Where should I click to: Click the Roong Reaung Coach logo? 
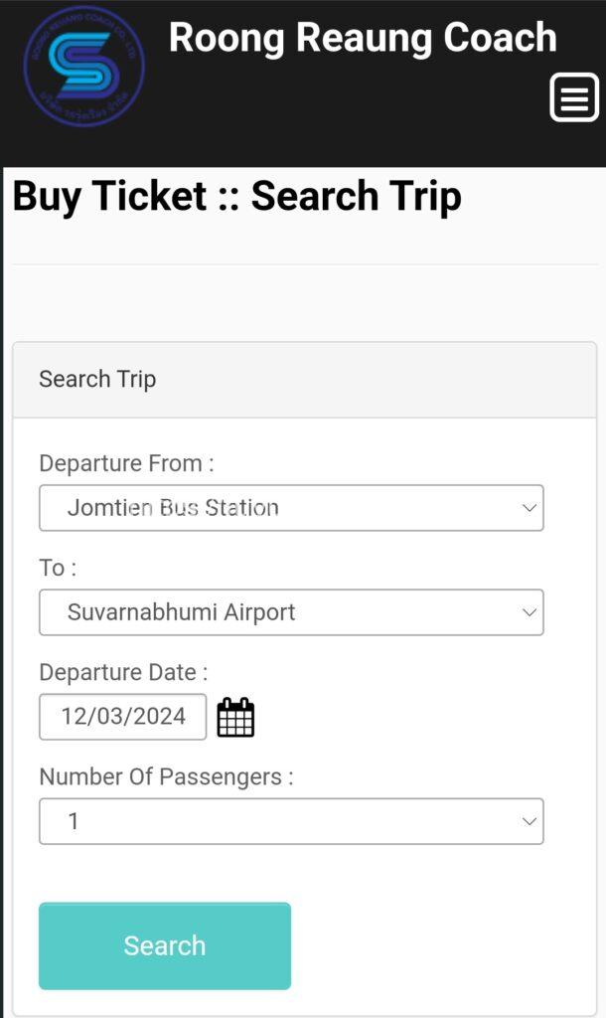coord(83,66)
